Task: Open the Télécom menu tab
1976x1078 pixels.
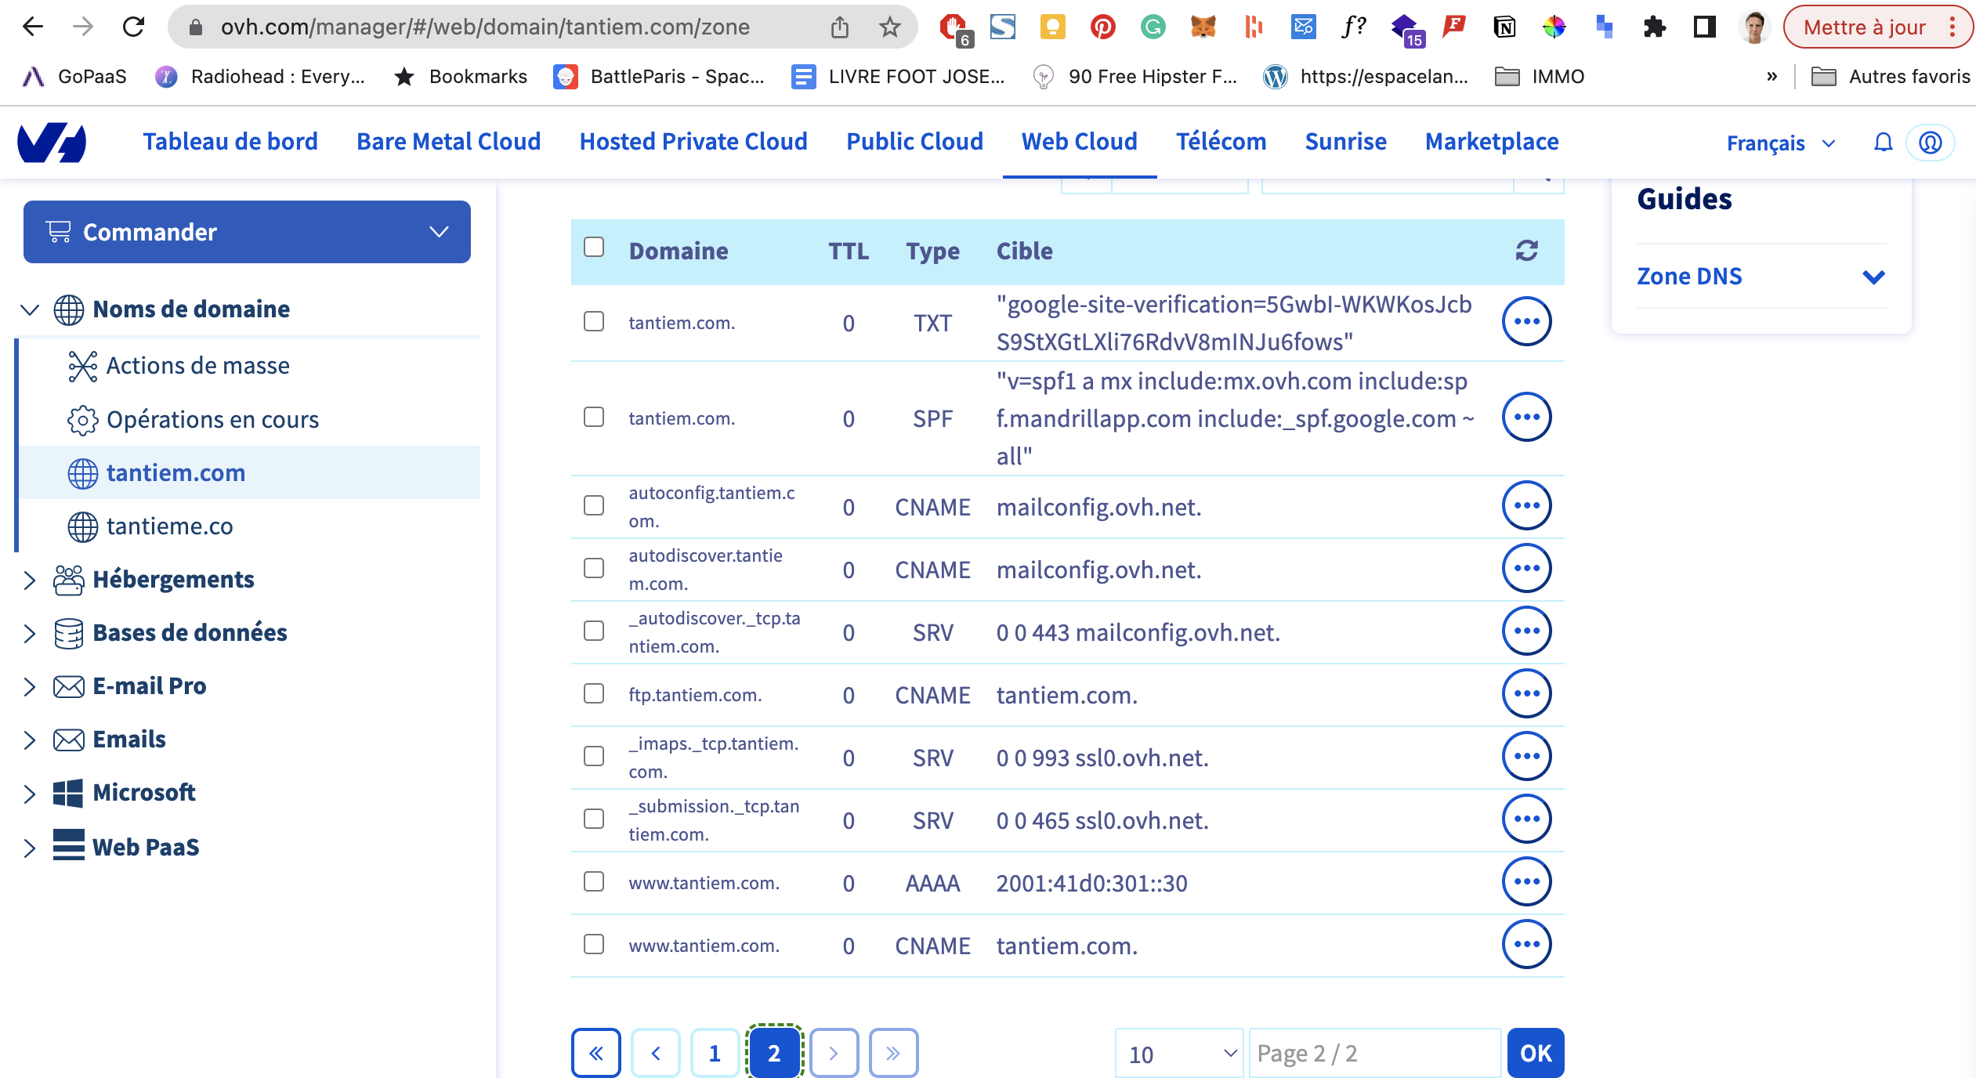Action: coord(1221,142)
